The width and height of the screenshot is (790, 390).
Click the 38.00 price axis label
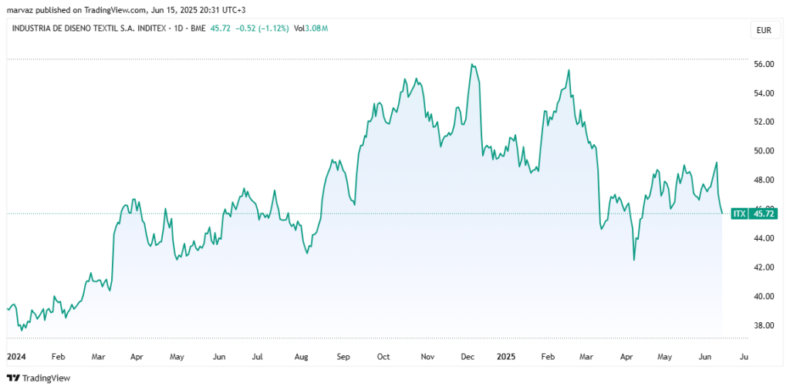pos(764,325)
